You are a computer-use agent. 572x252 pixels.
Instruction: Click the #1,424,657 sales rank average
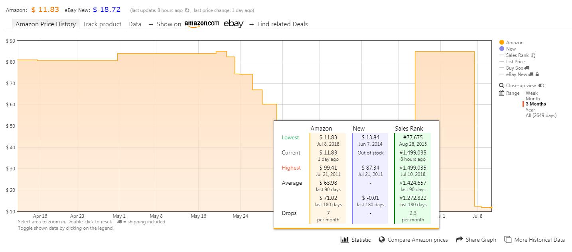tap(413, 183)
